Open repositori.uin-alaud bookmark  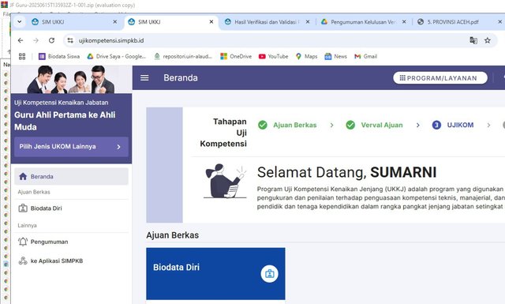click(x=183, y=56)
